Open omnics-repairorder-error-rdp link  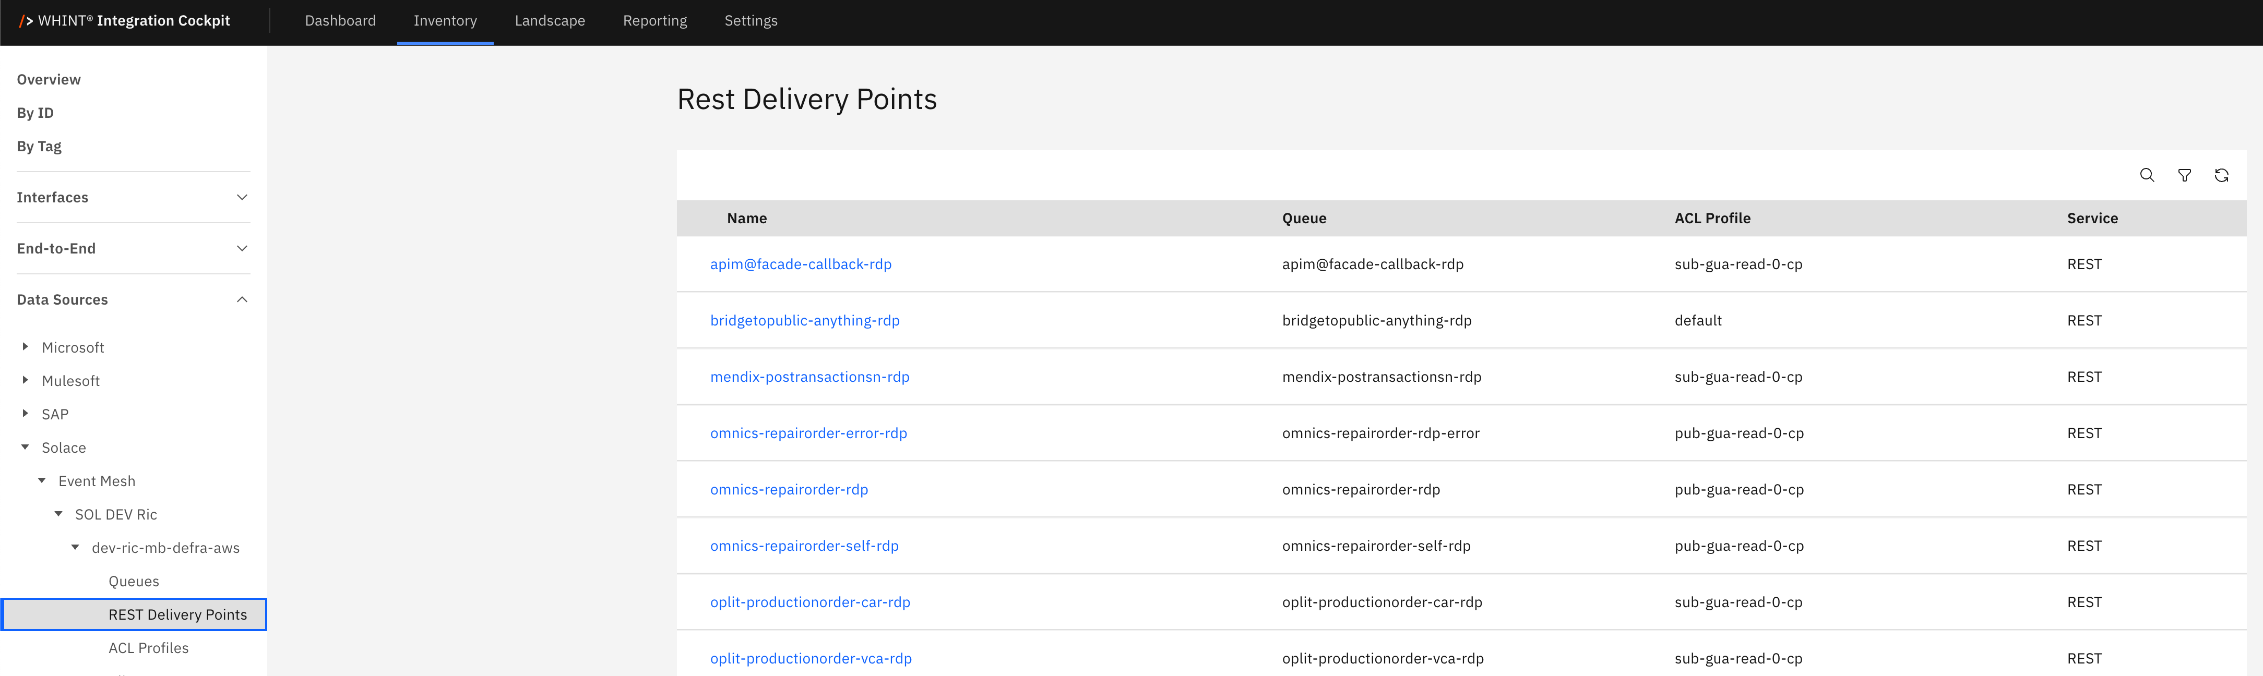point(808,433)
